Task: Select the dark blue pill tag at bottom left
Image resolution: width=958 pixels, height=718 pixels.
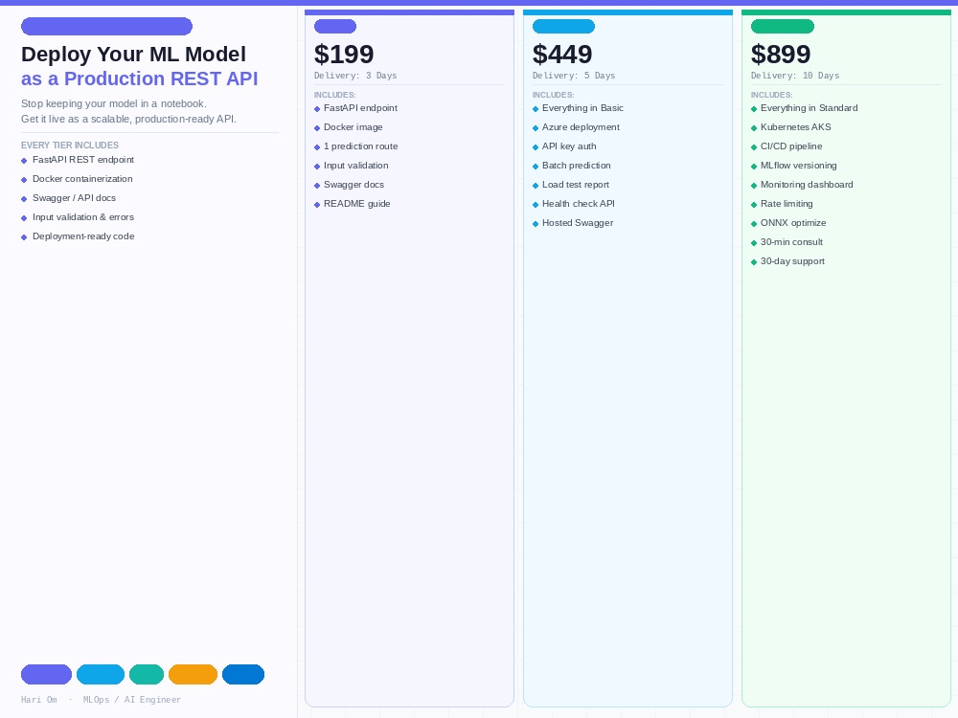Action: pyautogui.click(x=243, y=674)
